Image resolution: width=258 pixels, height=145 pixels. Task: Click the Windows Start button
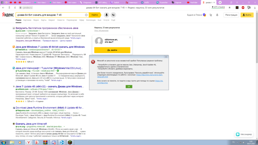click(x=3, y=142)
